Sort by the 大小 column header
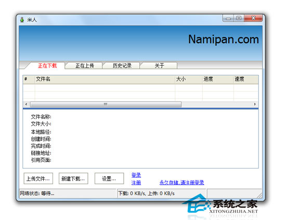Viewport: 286px width, 220px height. 189,80
